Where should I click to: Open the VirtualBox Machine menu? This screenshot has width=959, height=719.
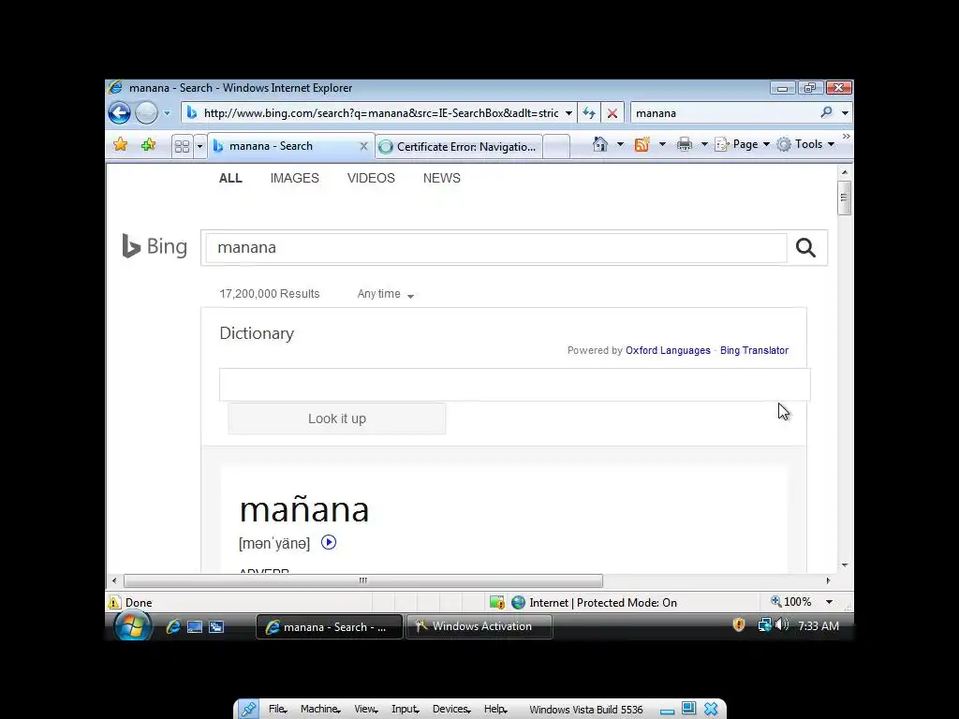point(320,709)
